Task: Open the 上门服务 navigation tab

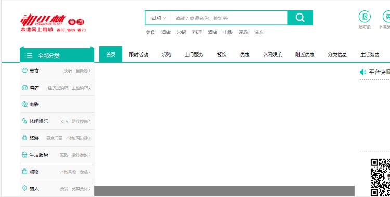Action: (x=194, y=54)
